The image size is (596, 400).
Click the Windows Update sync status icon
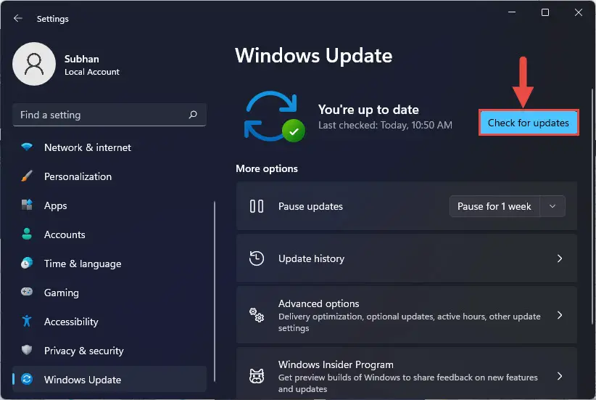(x=274, y=116)
